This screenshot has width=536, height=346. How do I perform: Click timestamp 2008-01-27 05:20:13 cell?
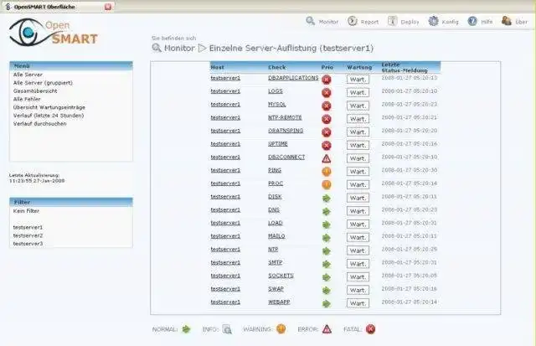(410, 78)
